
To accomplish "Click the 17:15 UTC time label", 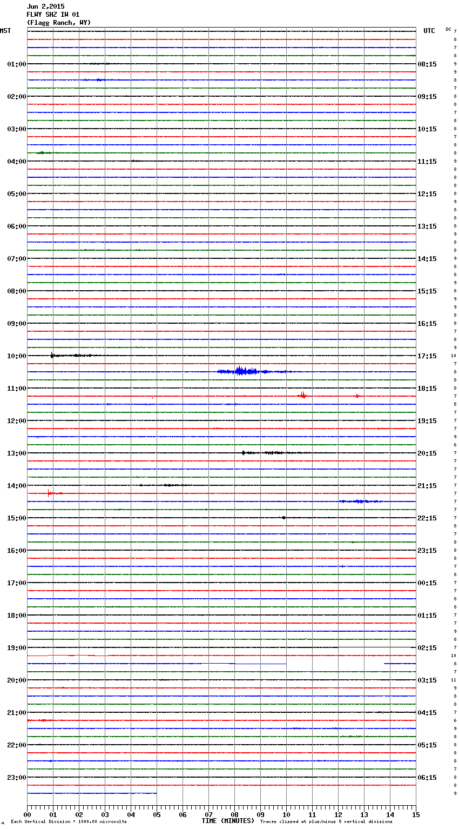I will [x=427, y=356].
